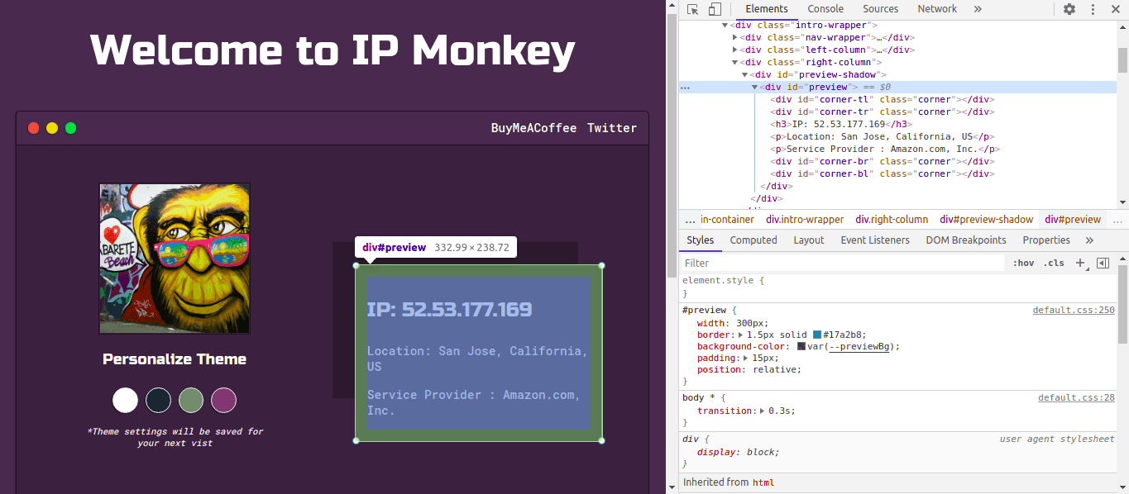Toggle the .cls class editor button
Viewport: 1129px width, 494px height.
(1055, 263)
